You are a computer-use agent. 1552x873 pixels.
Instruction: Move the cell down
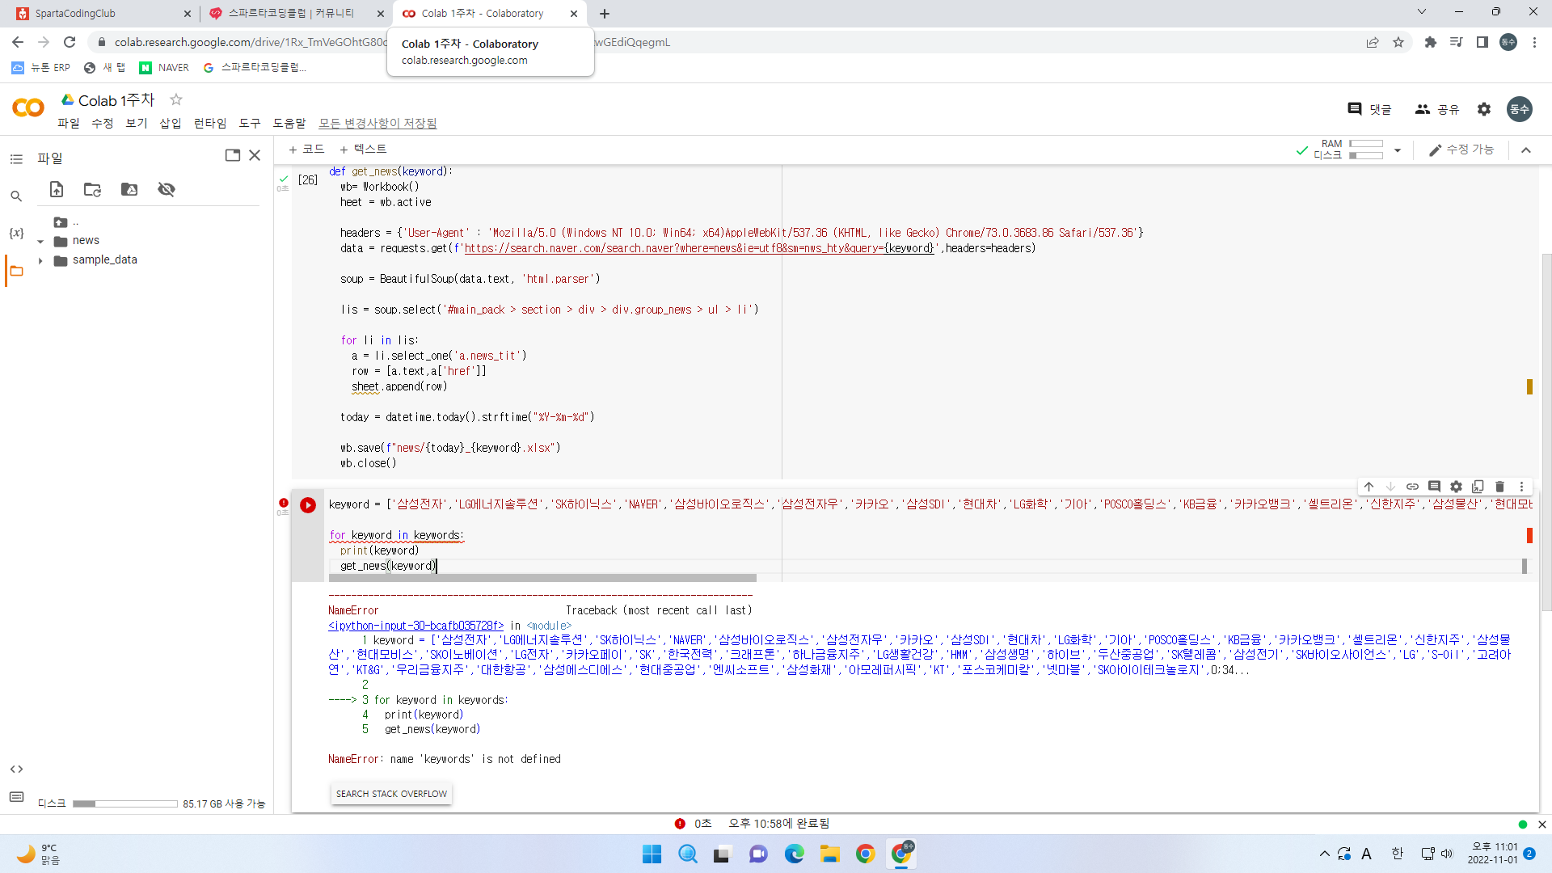[x=1390, y=487]
